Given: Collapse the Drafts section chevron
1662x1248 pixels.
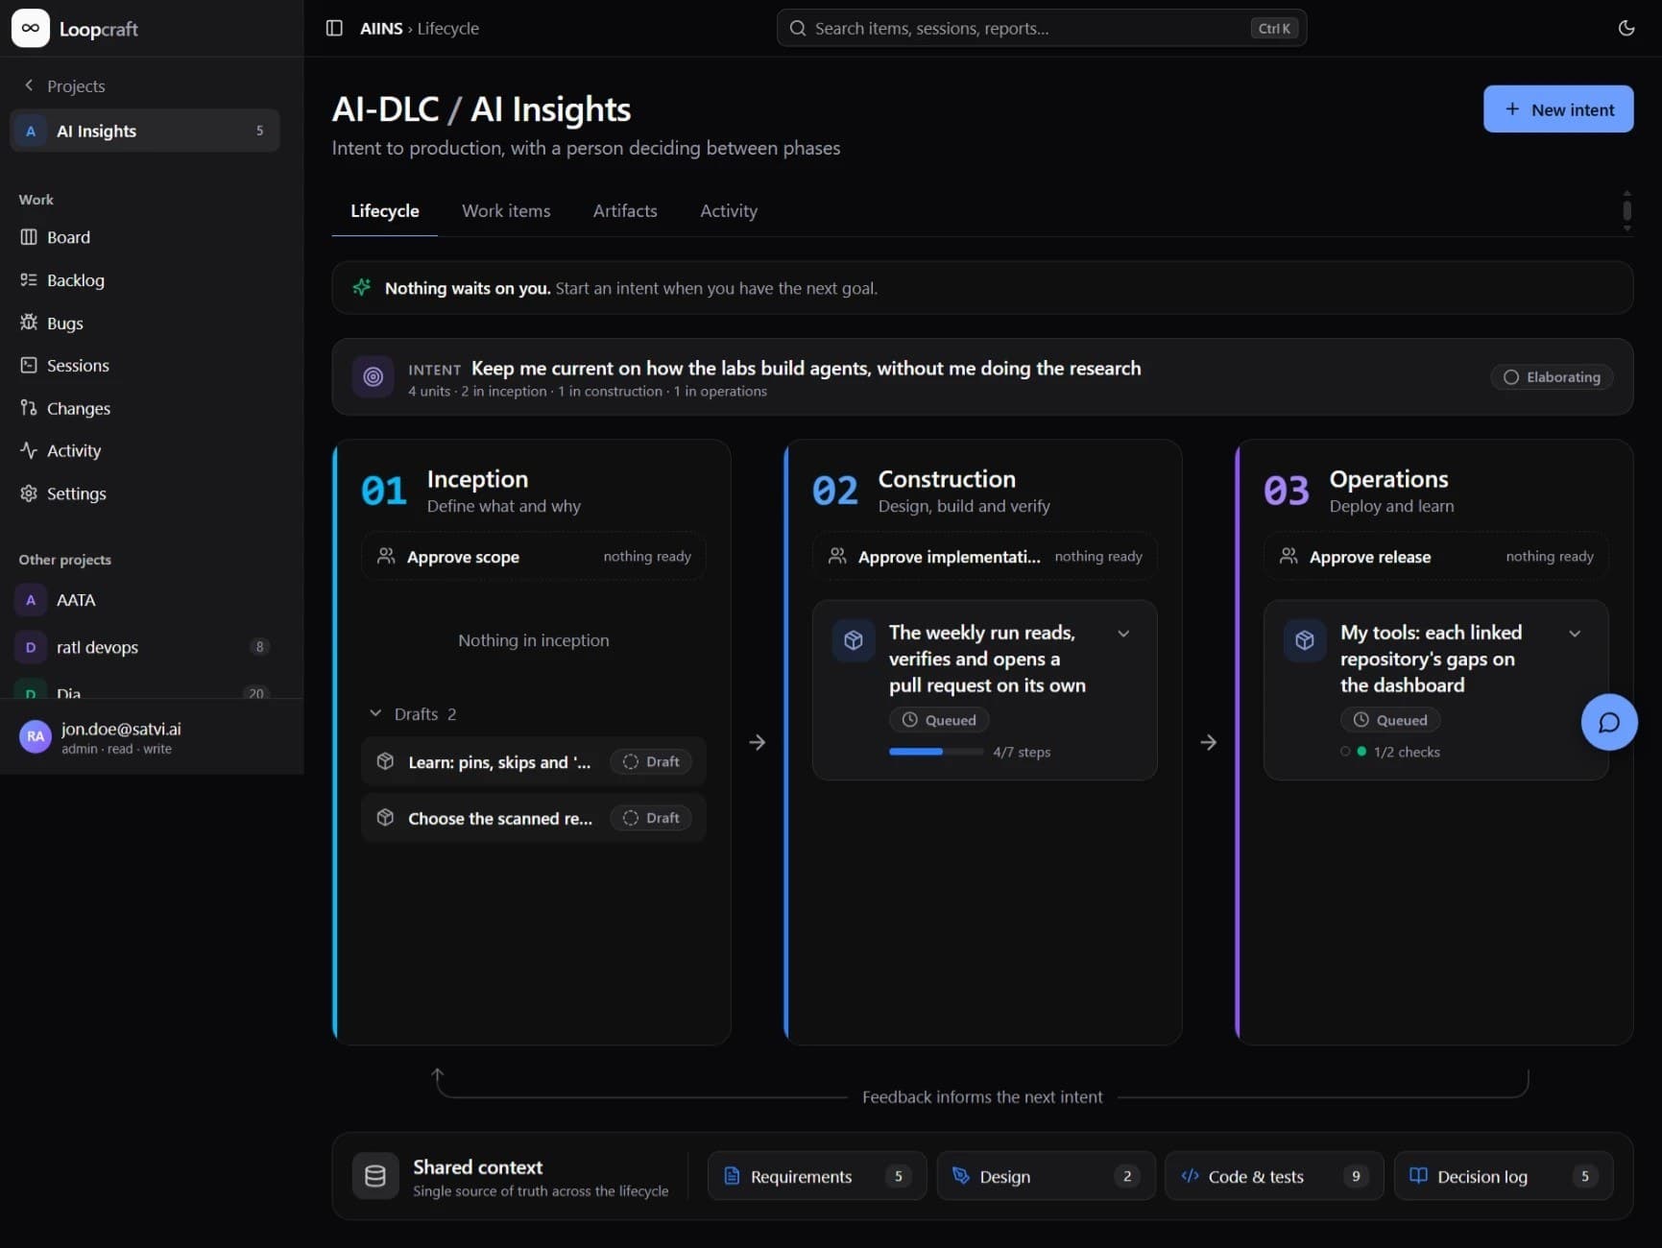Looking at the screenshot, I should click(375, 713).
